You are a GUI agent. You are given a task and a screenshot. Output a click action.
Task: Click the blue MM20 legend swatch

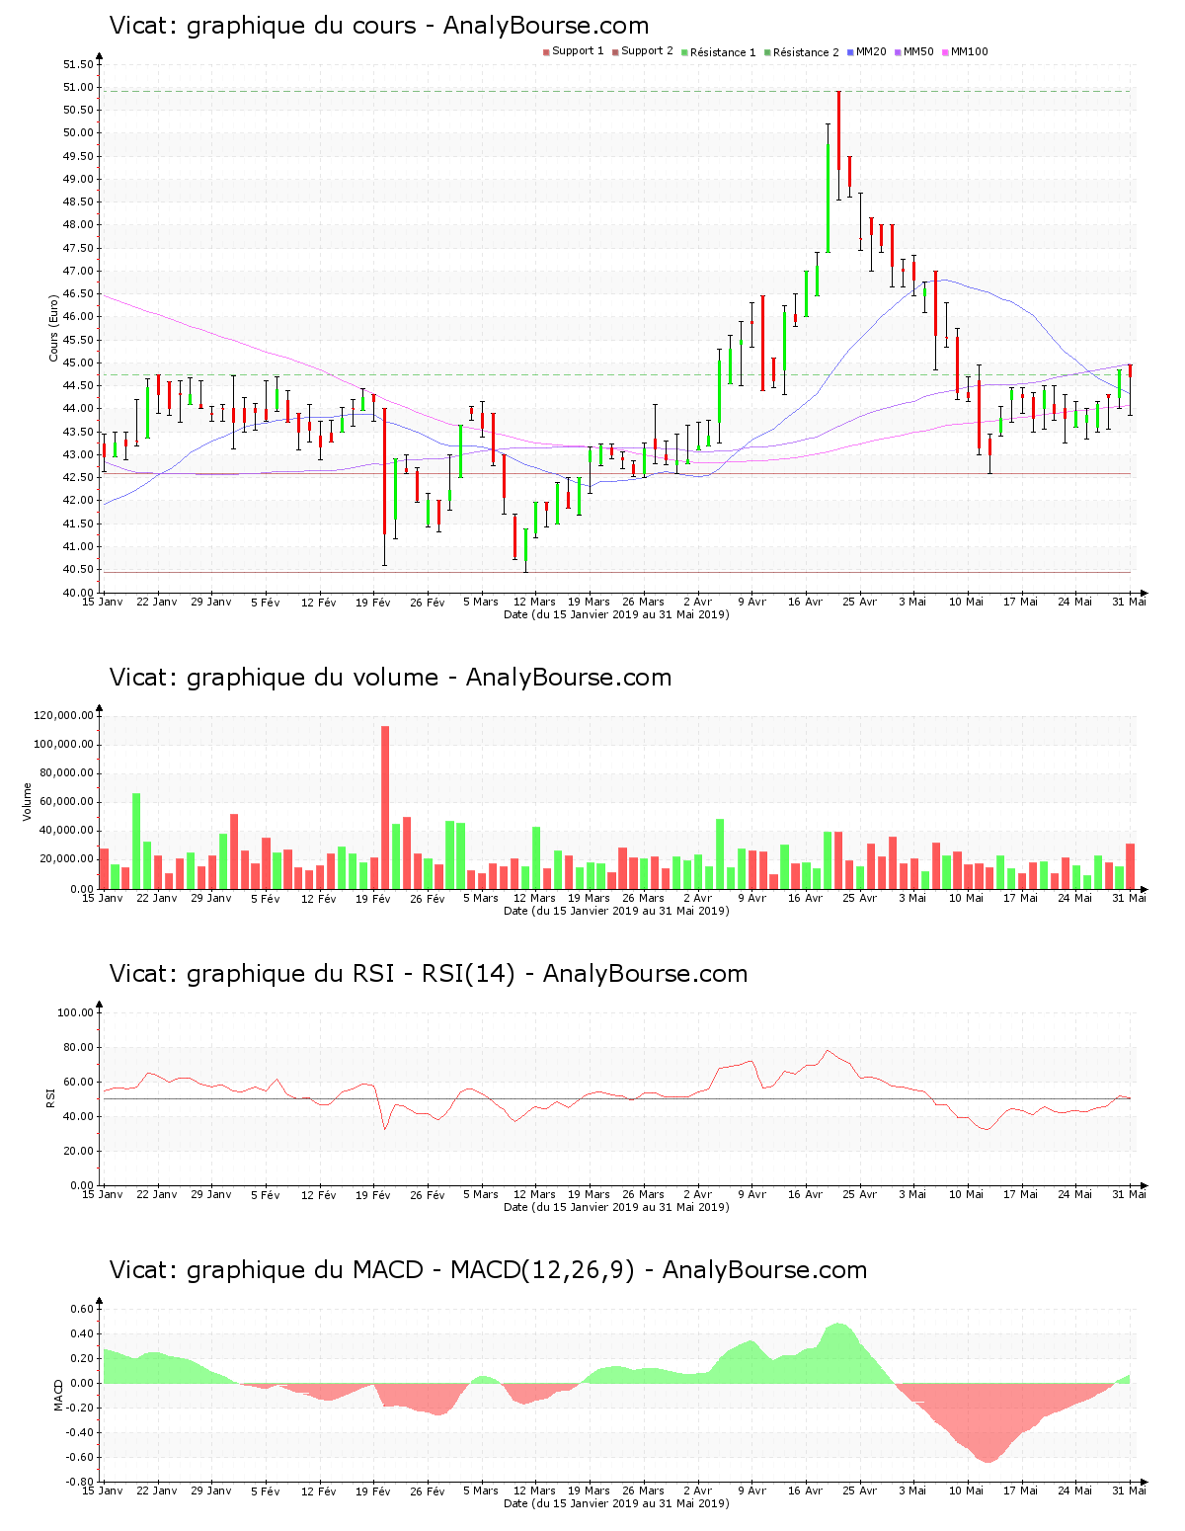(x=850, y=52)
